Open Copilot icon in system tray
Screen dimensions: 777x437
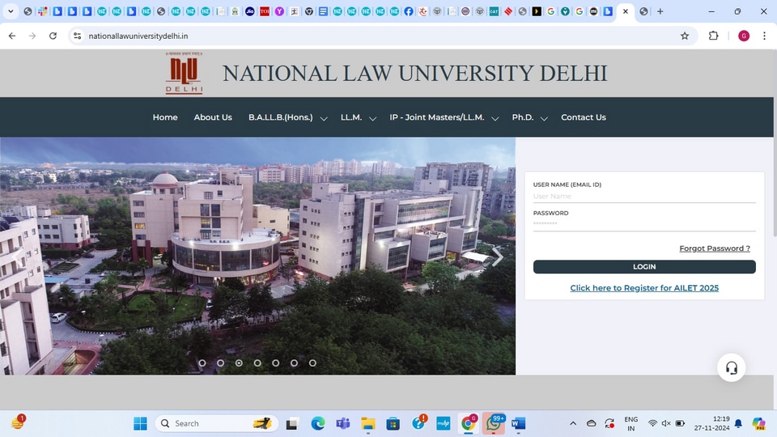[x=758, y=423]
